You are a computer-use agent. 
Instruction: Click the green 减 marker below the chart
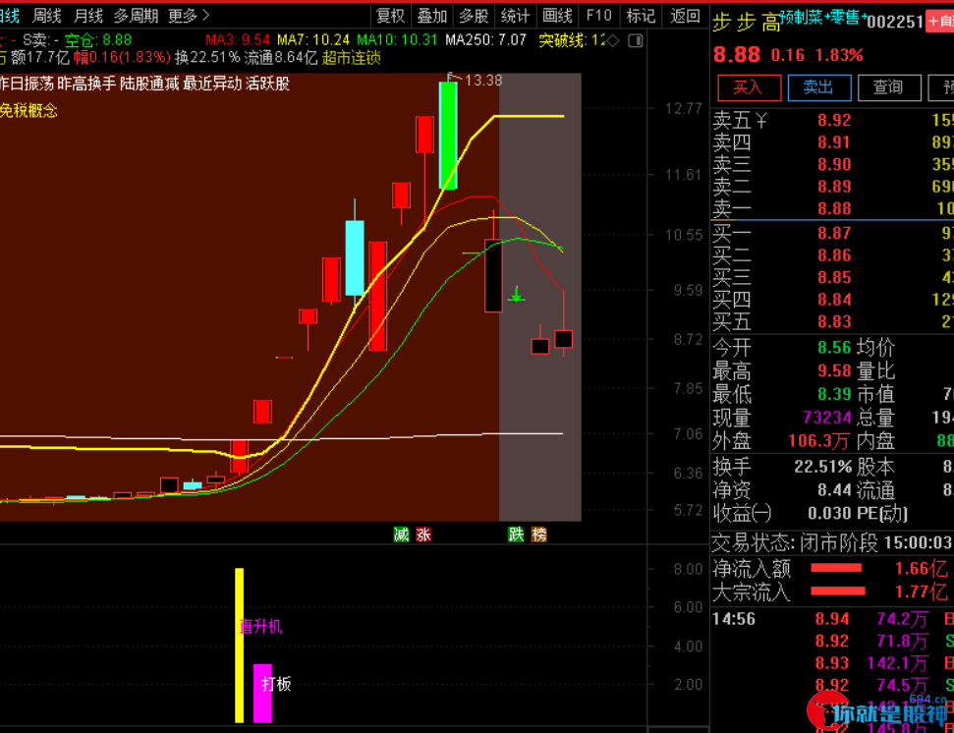[x=402, y=535]
